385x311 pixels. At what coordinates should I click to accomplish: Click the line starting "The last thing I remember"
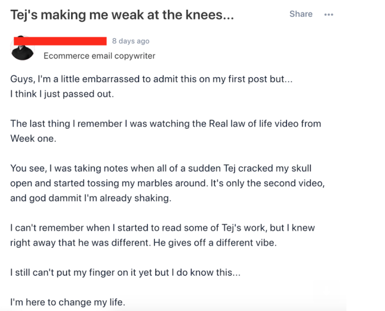(166, 124)
